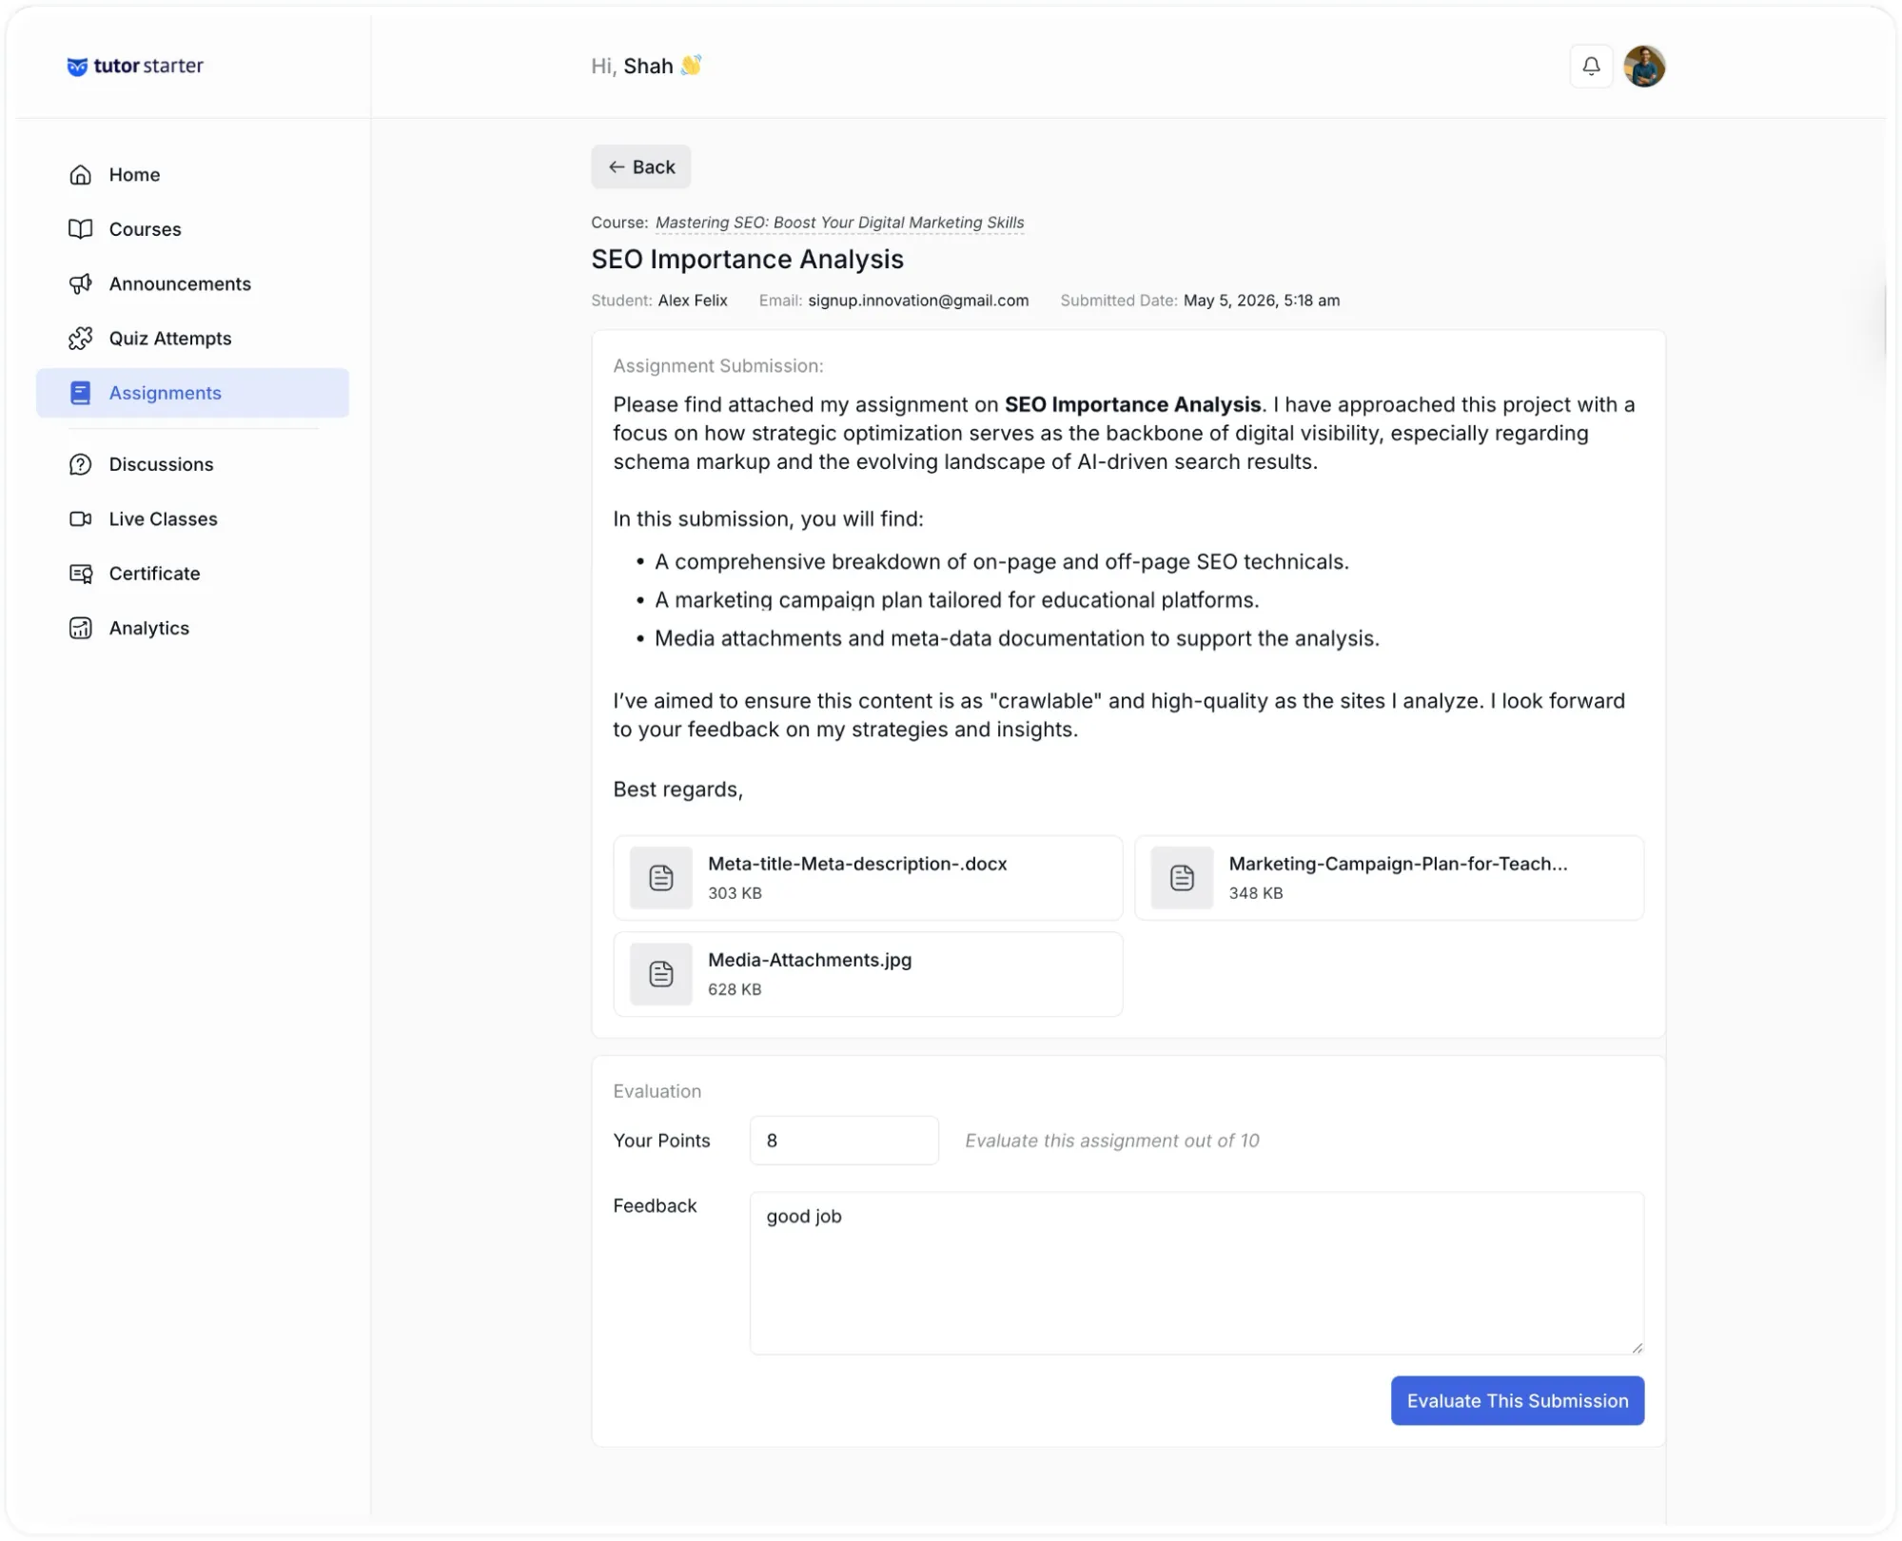
Task: Open notifications with the bell icon
Action: pos(1591,67)
